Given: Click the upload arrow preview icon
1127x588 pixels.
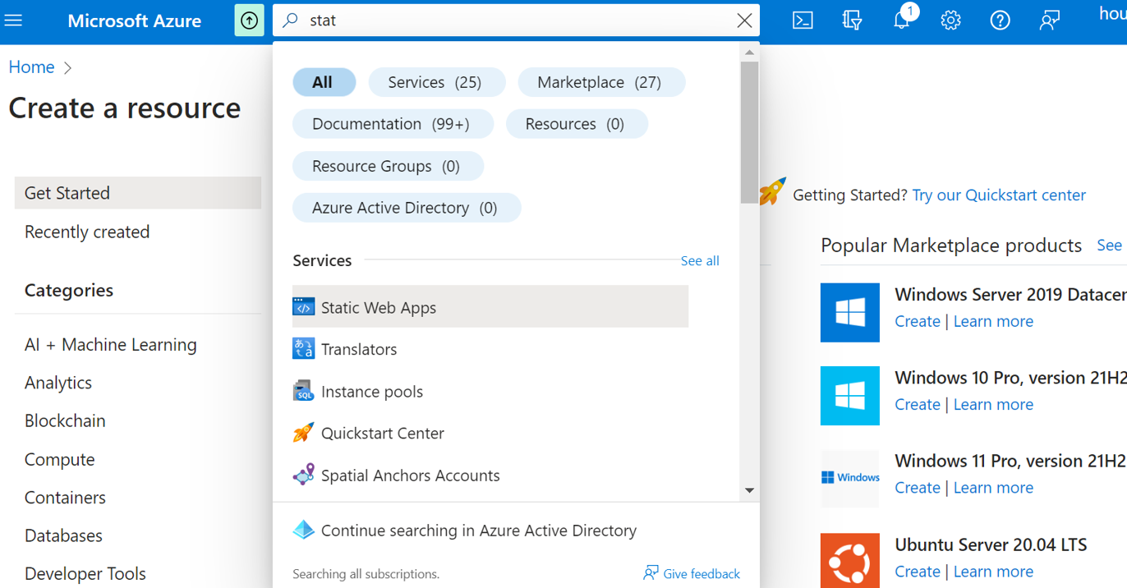Looking at the screenshot, I should point(250,21).
